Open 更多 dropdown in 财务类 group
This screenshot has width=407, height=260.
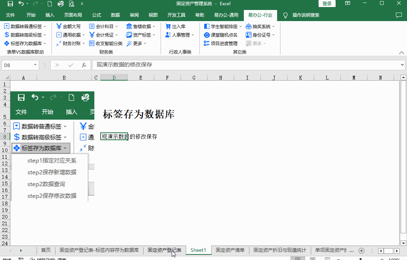point(137,43)
